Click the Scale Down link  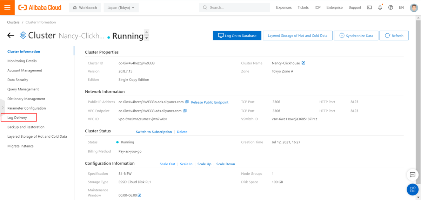click(x=226, y=164)
